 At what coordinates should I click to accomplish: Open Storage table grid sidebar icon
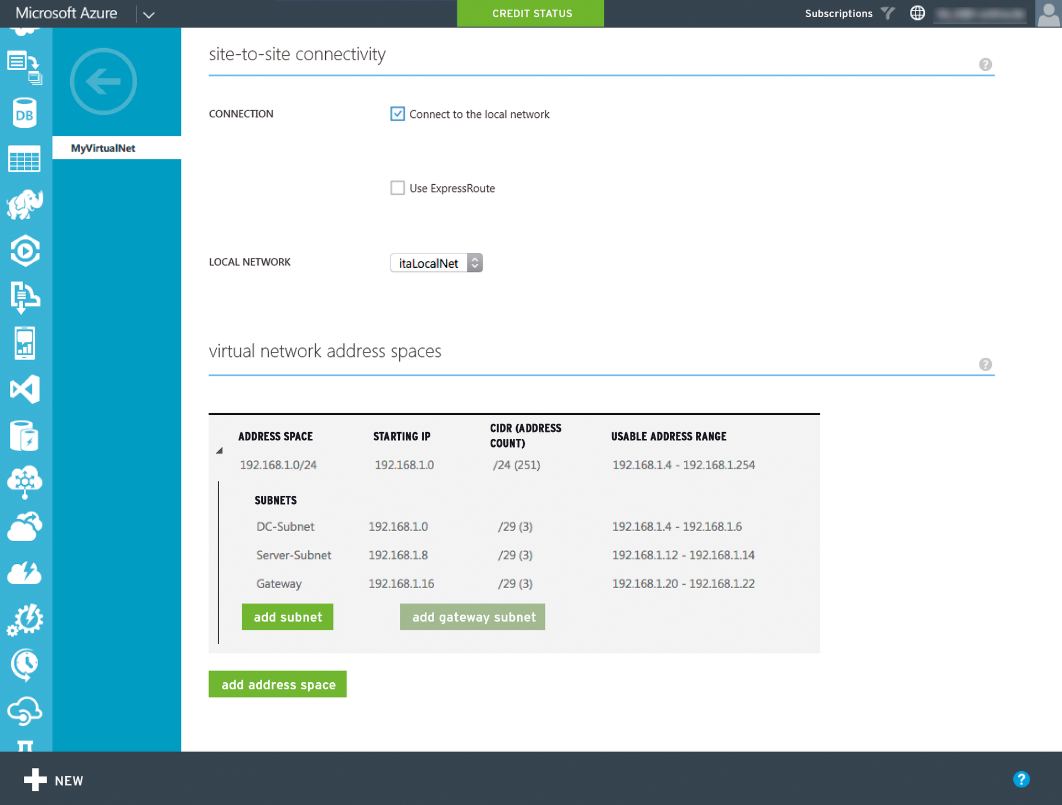coord(24,159)
